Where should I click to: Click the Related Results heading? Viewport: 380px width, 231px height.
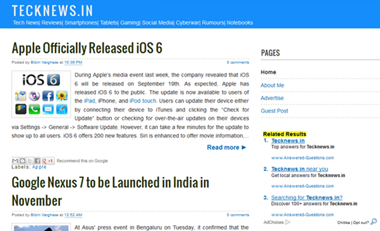285,134
